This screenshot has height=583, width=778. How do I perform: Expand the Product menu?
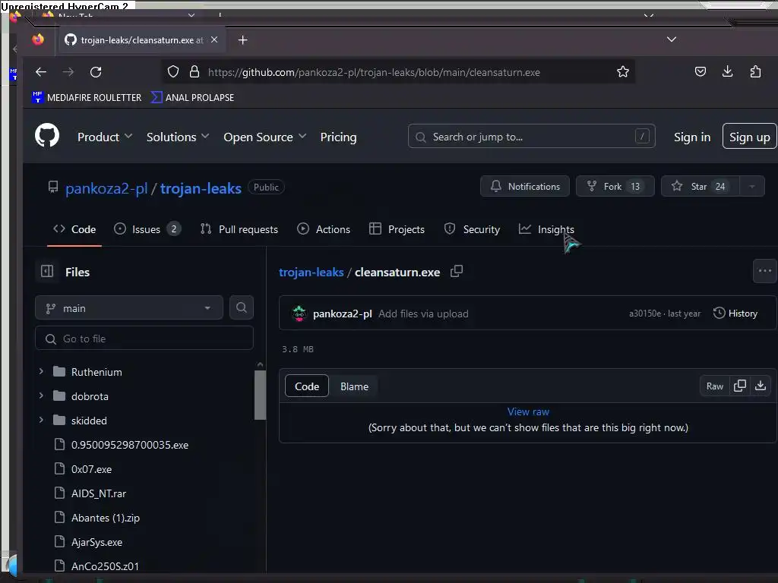pyautogui.click(x=105, y=137)
